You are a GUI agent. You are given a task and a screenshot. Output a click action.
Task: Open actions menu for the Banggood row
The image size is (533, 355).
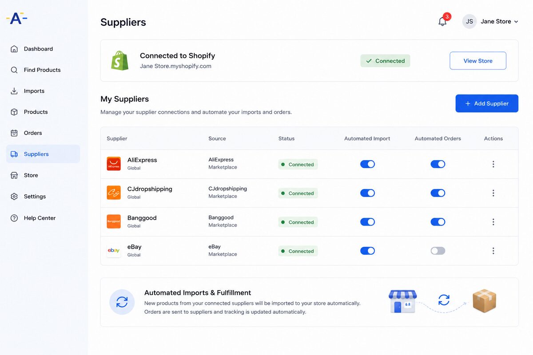pos(493,222)
